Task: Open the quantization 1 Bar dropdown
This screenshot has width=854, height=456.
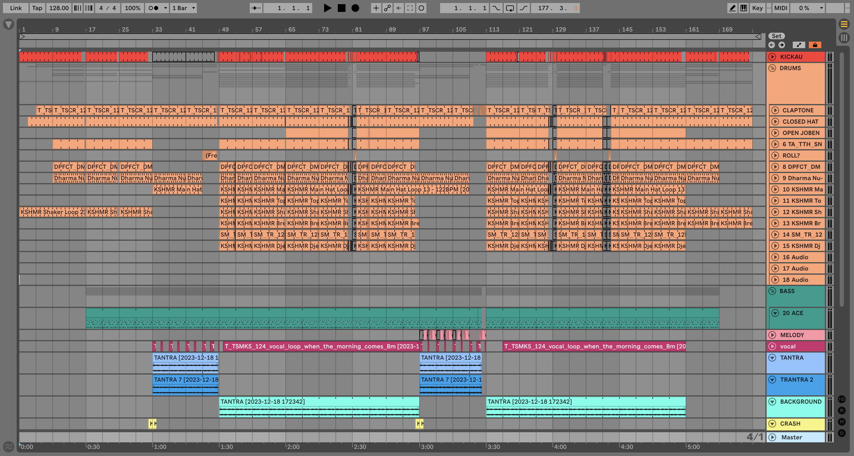Action: [184, 8]
